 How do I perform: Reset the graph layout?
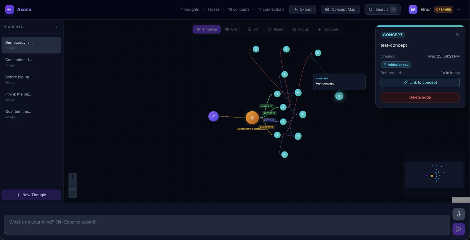(x=276, y=29)
